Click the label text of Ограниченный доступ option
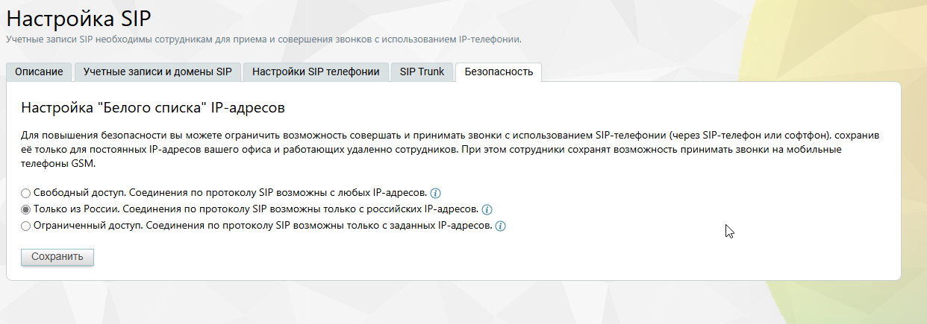This screenshot has width=927, height=324. pos(263,226)
